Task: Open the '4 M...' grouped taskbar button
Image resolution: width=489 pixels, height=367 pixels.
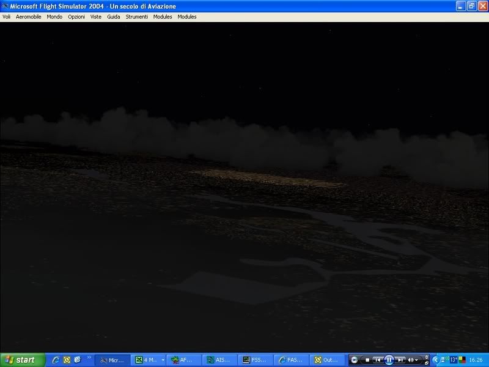Action: coord(148,360)
